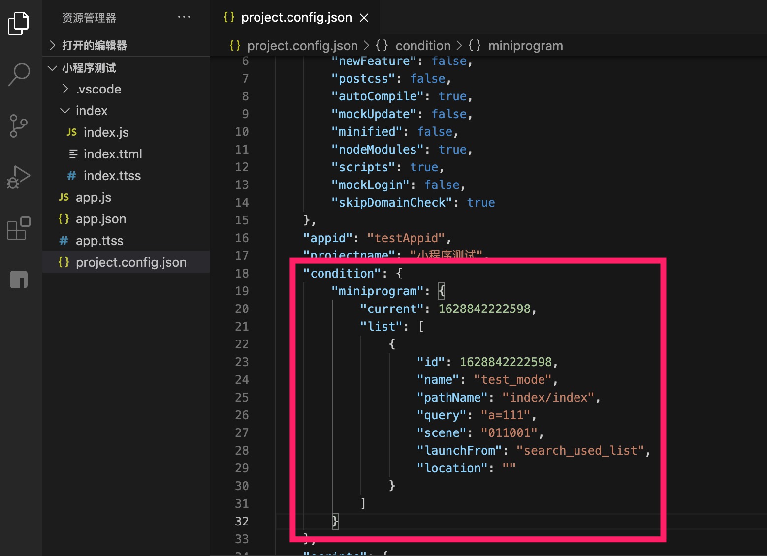Open index.js file
Screen dimensions: 767x556
tap(126, 132)
